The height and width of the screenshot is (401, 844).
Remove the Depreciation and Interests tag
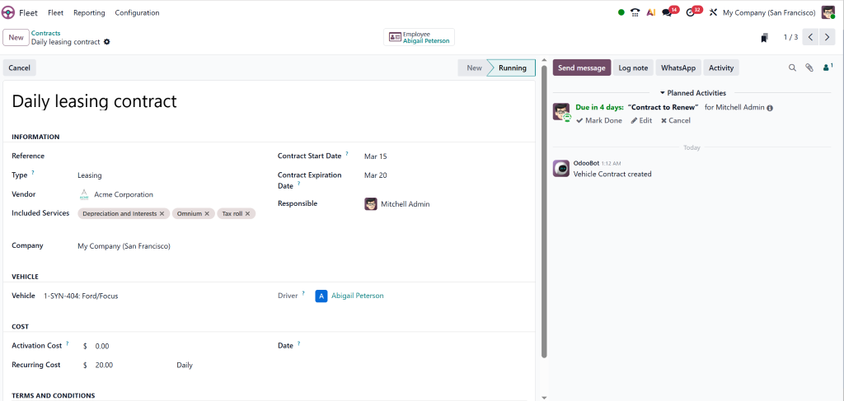pos(162,214)
